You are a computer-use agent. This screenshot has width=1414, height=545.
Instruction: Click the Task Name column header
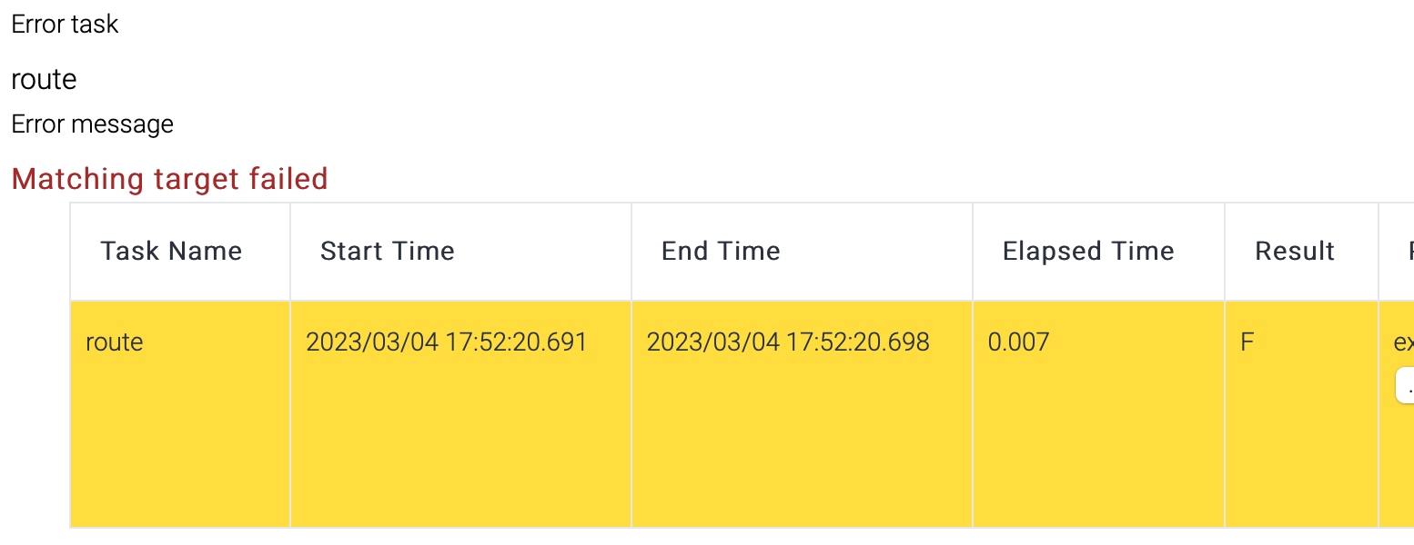(x=171, y=252)
